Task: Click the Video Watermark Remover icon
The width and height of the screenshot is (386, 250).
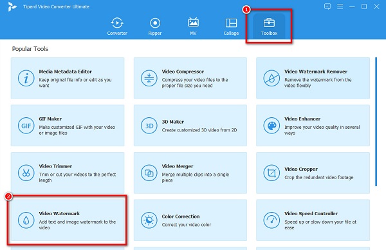Action: click(x=271, y=78)
